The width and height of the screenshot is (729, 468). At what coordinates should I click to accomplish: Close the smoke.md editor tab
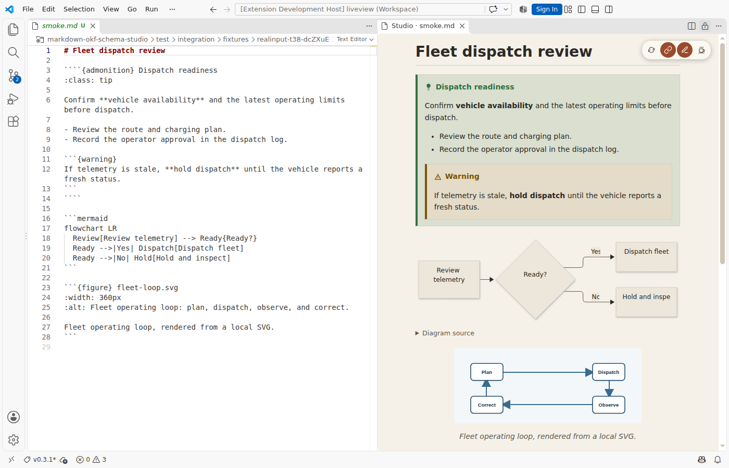click(93, 26)
